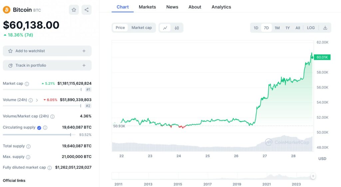Select the All time range
341x187 pixels.
tap(298, 28)
